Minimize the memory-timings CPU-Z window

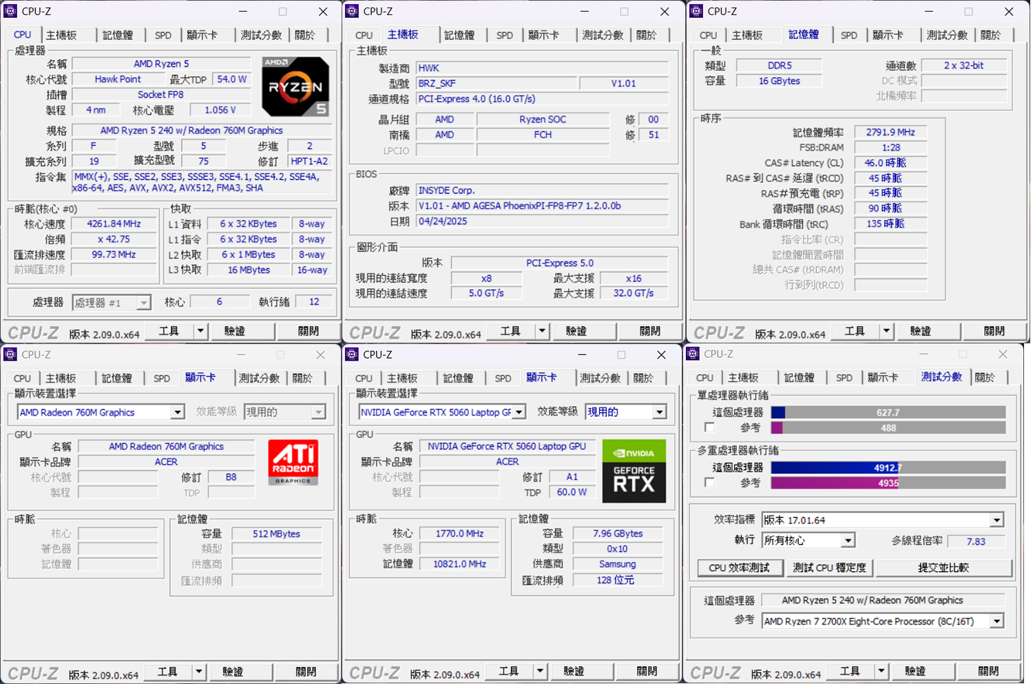[929, 12]
